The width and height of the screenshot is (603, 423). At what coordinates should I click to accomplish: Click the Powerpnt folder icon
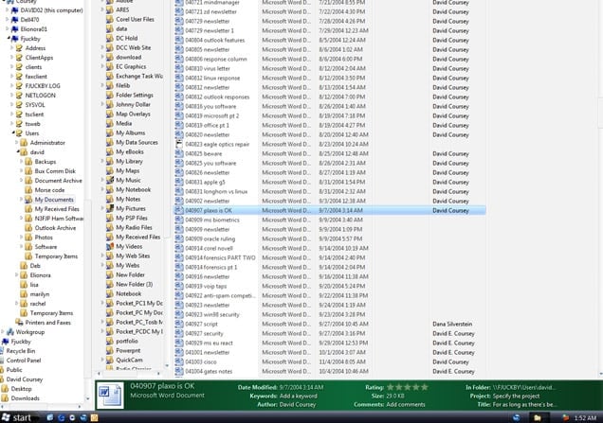tap(110, 350)
